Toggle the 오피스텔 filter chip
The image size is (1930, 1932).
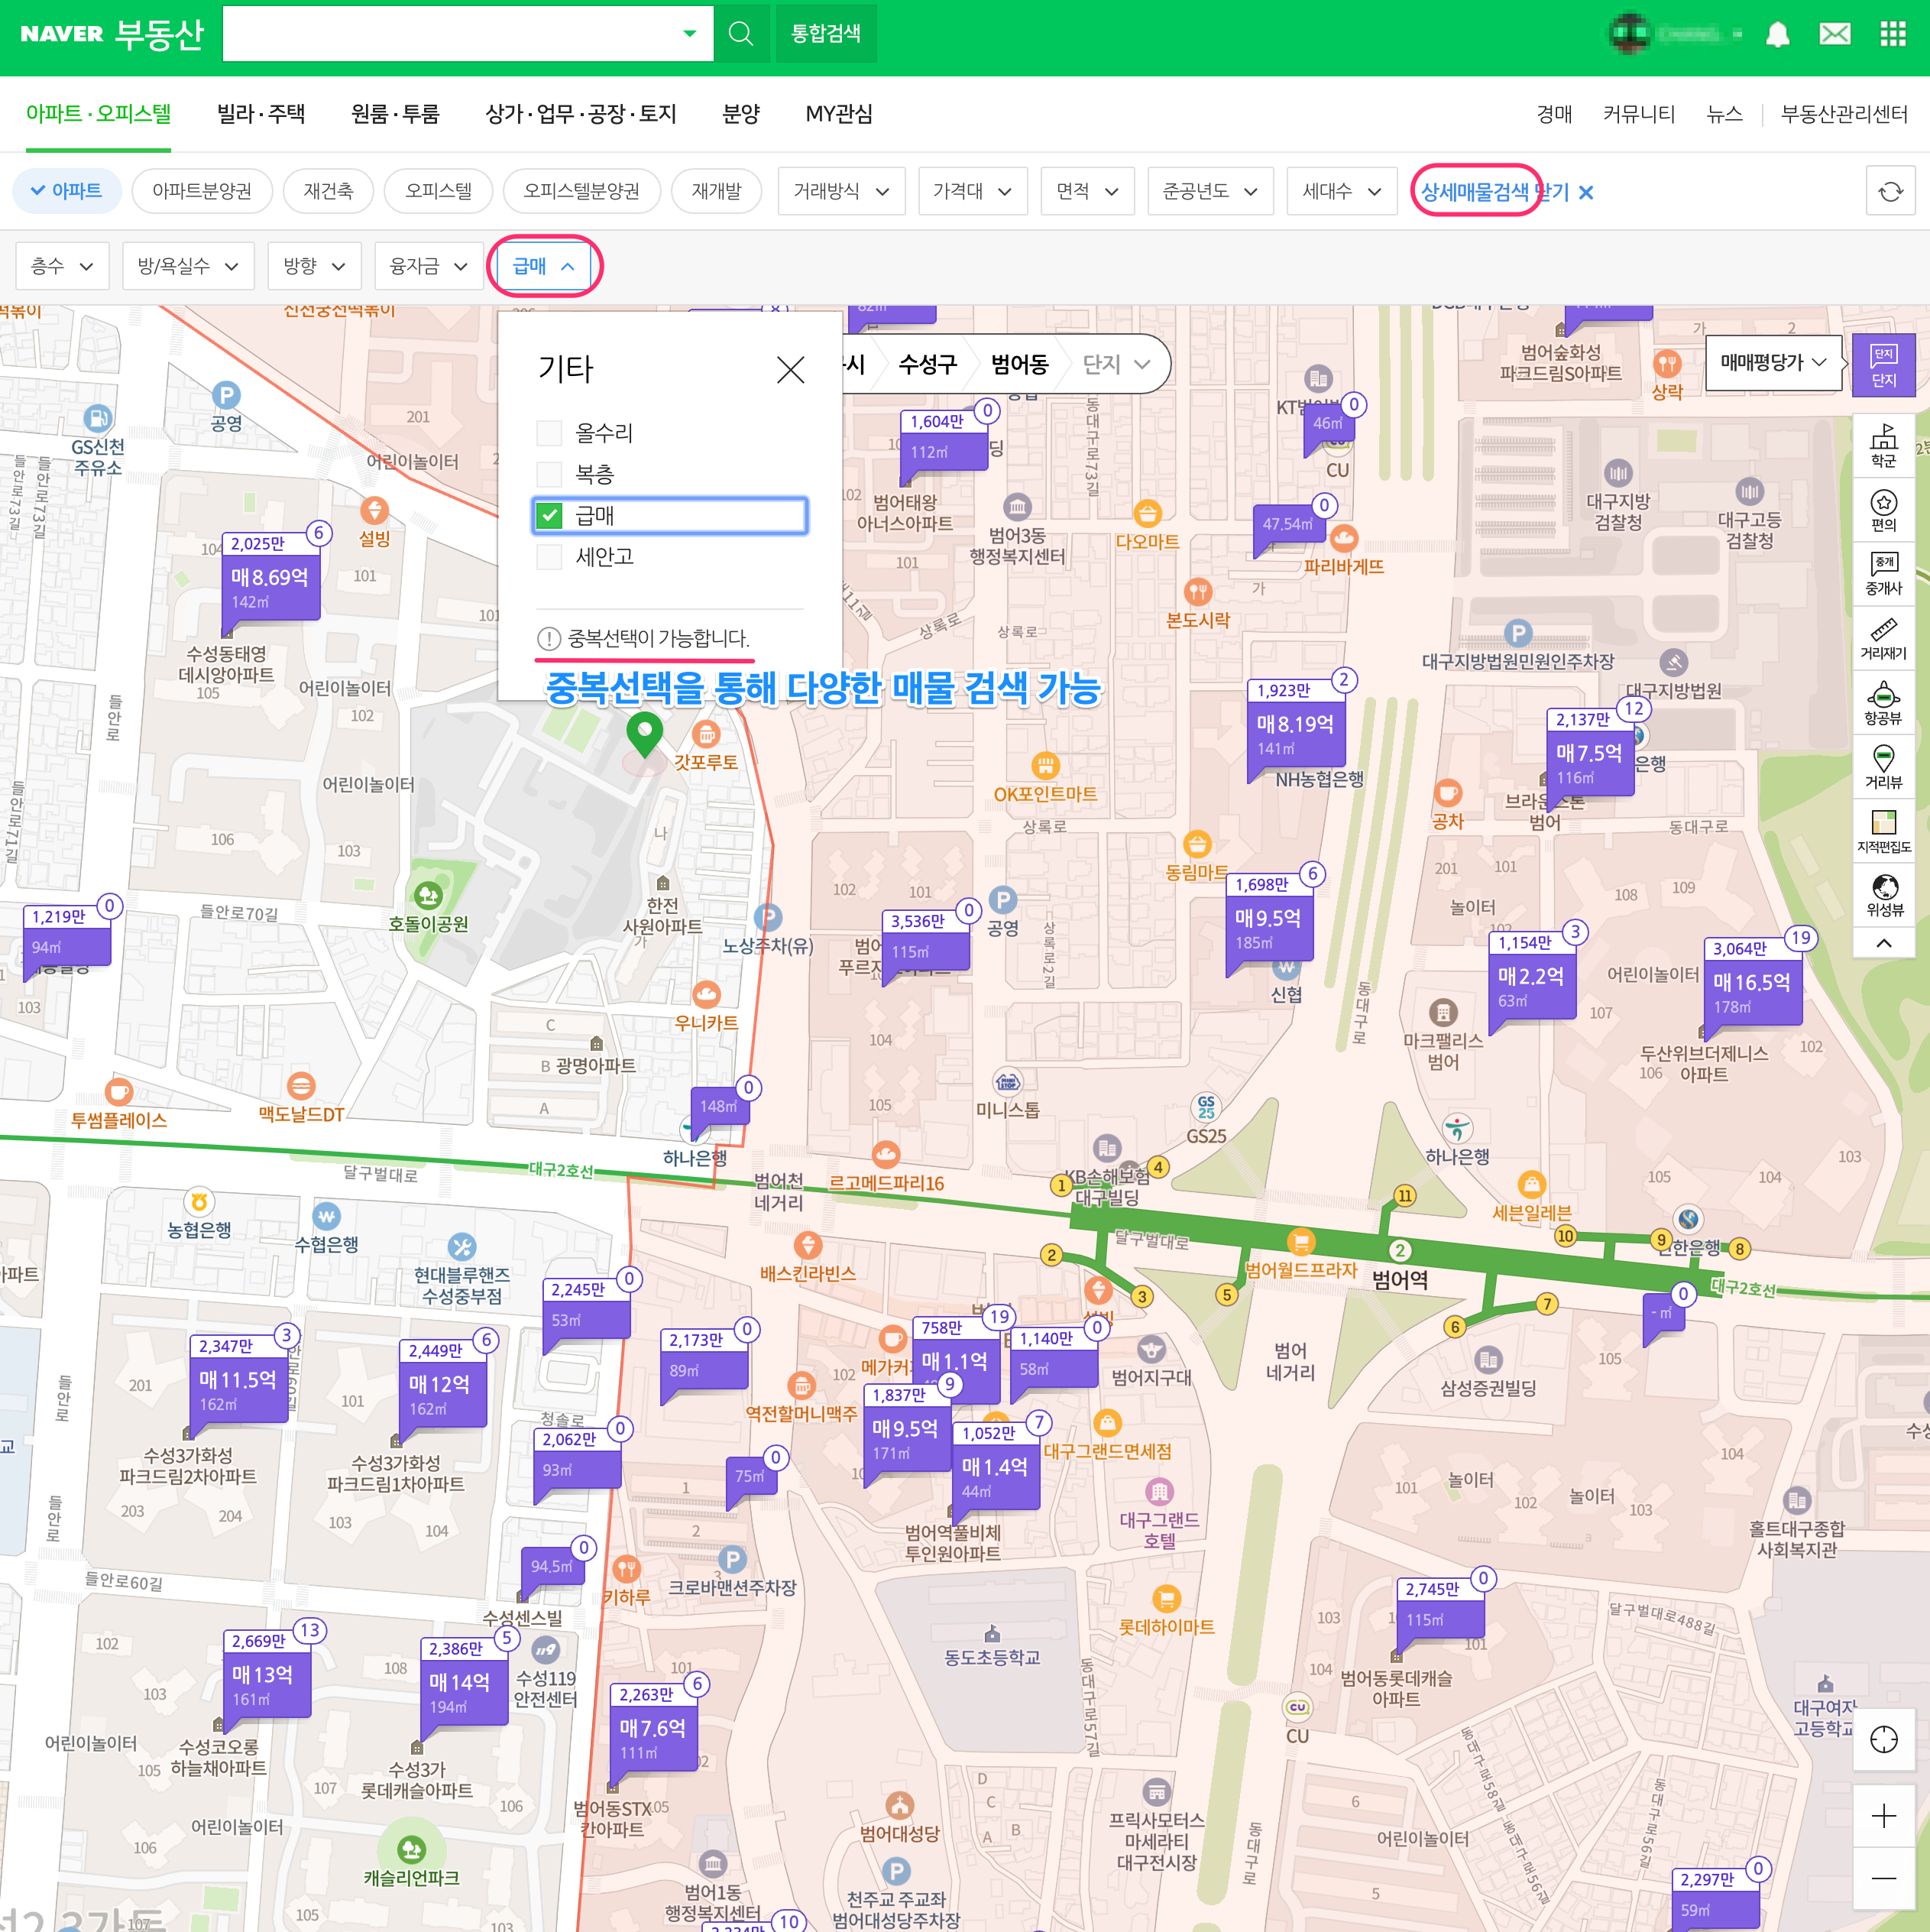click(x=438, y=191)
